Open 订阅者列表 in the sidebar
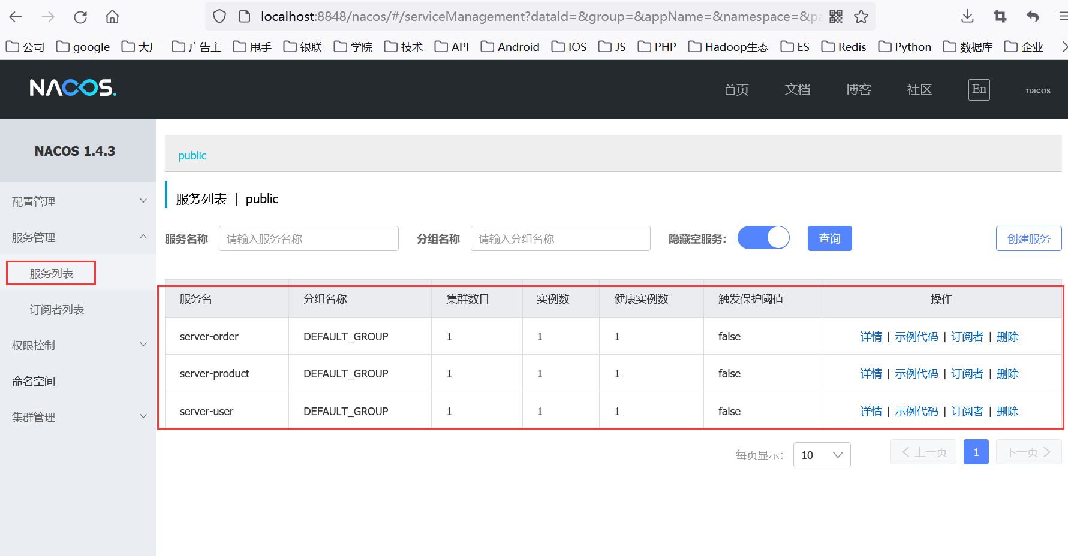This screenshot has height=556, width=1068. (57, 309)
